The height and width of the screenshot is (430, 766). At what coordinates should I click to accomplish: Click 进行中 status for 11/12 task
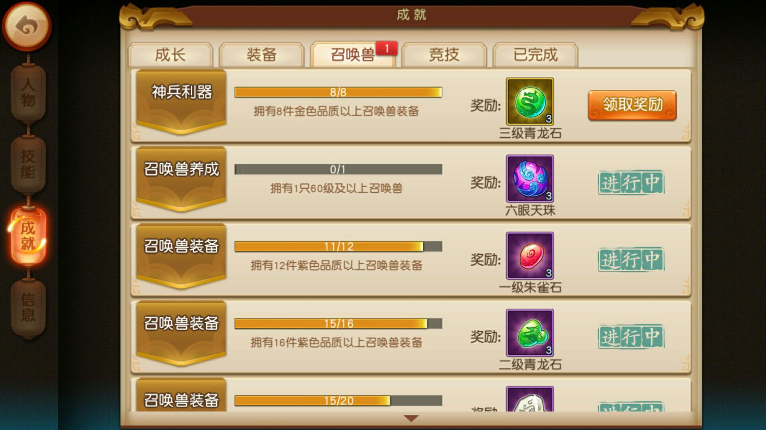[631, 260]
